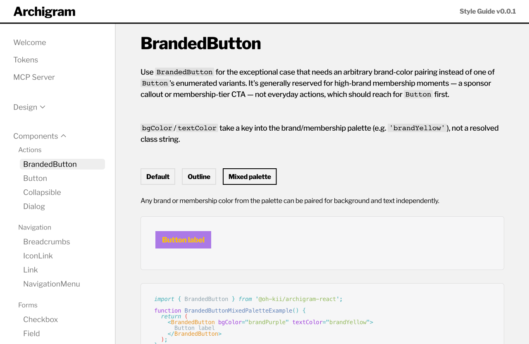This screenshot has height=344, width=529.
Task: Switch to the Outline example tab
Action: pos(199,177)
